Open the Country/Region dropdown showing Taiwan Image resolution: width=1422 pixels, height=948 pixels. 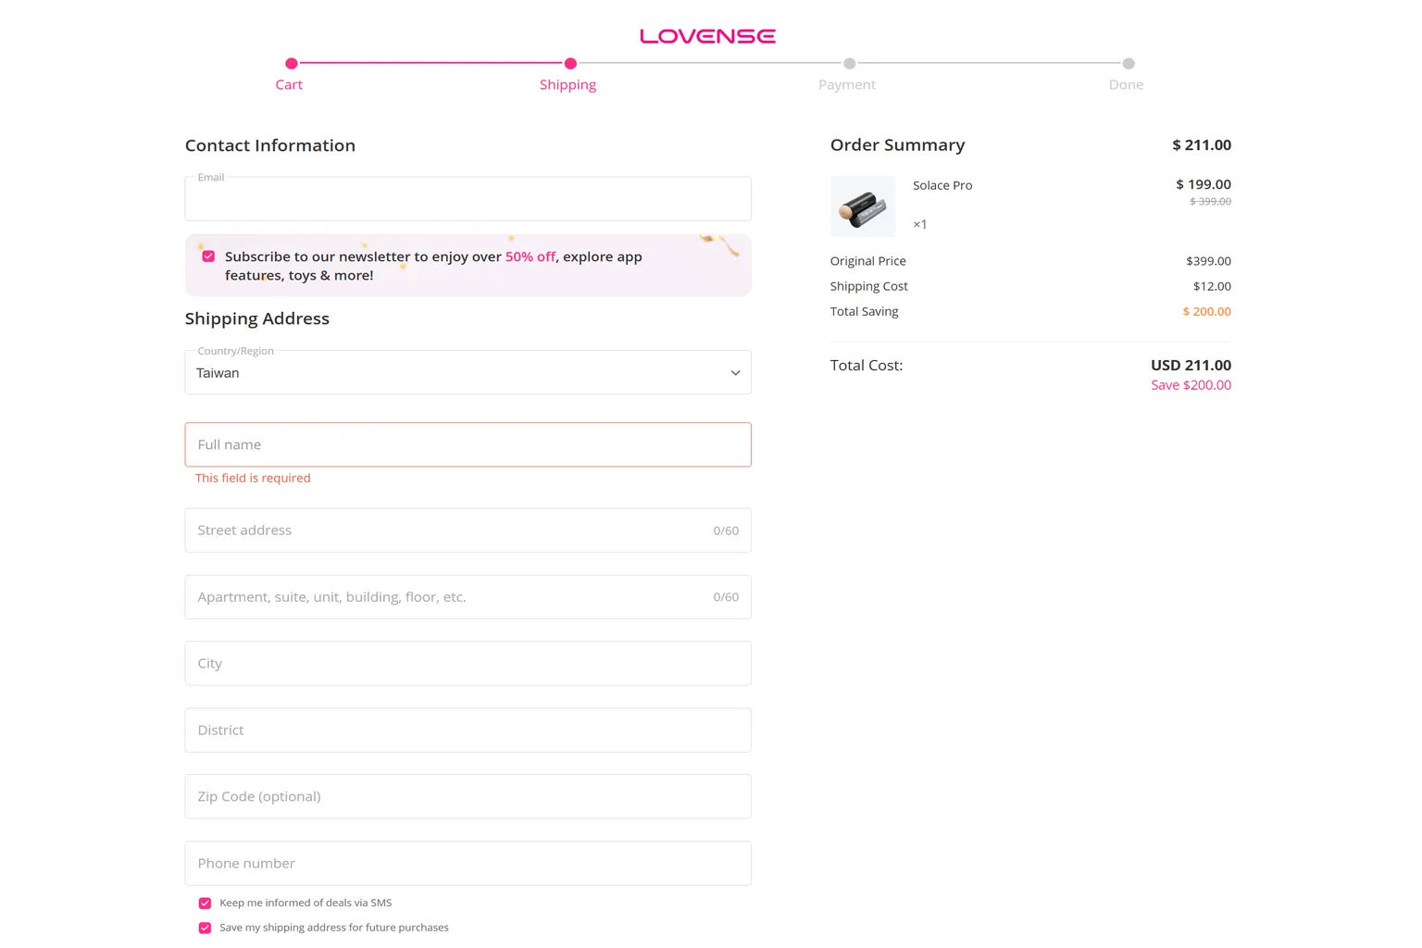pyautogui.click(x=468, y=372)
